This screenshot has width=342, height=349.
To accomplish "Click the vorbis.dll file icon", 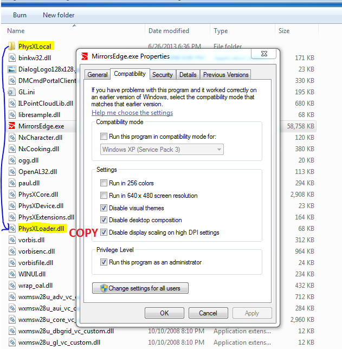I will [12, 240].
